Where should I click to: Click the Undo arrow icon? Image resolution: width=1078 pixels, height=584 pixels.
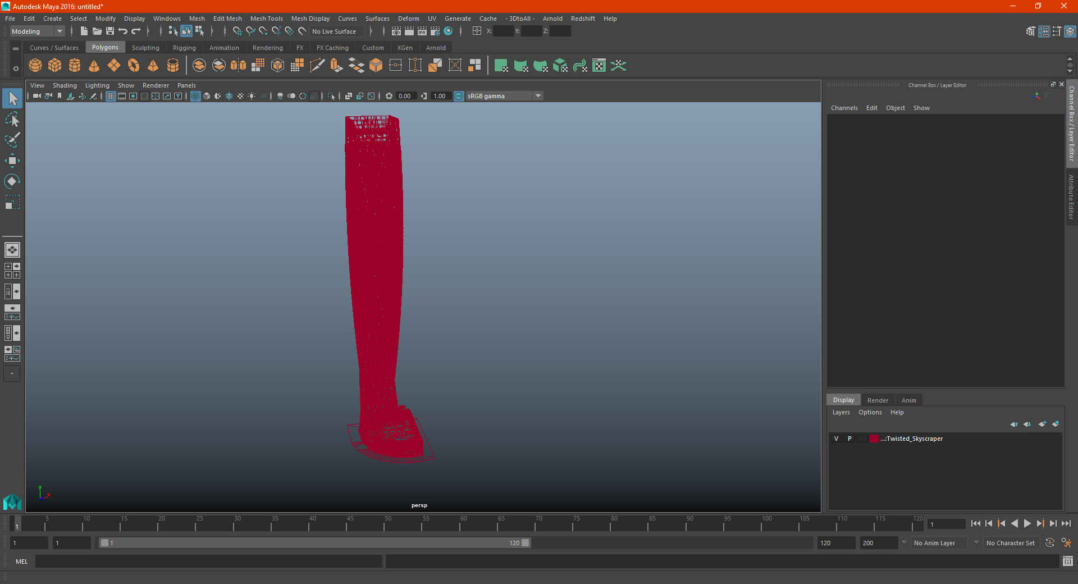(123, 31)
